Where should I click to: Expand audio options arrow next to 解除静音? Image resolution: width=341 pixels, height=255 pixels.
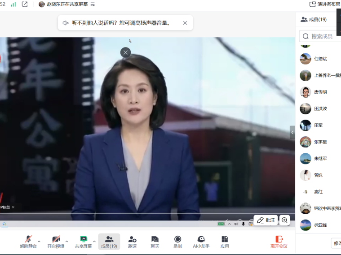pos(39,241)
